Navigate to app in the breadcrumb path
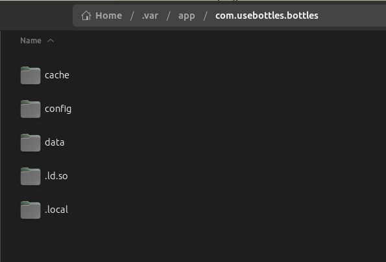Viewport: 386px width, 262px height. click(x=187, y=16)
